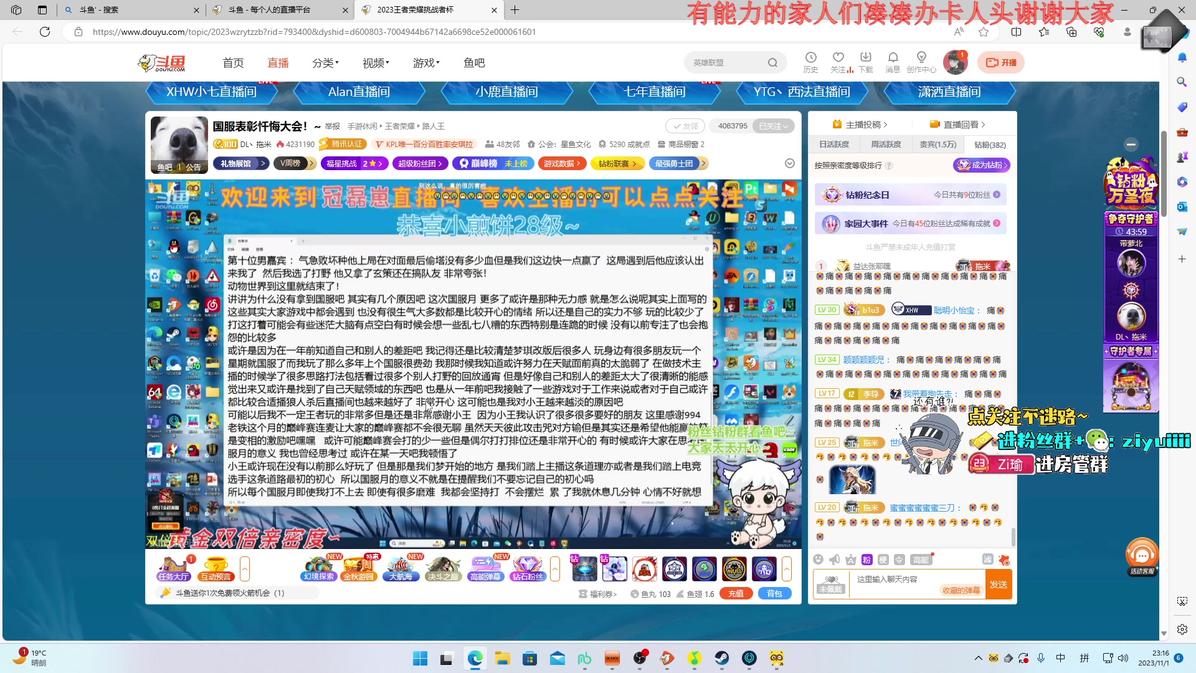1196x673 pixels.
Task: Open 钻石粉丝 diamond icon
Action: pyautogui.click(x=528, y=568)
